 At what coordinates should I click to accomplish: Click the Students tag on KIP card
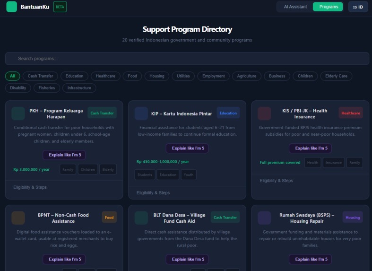coord(145,175)
